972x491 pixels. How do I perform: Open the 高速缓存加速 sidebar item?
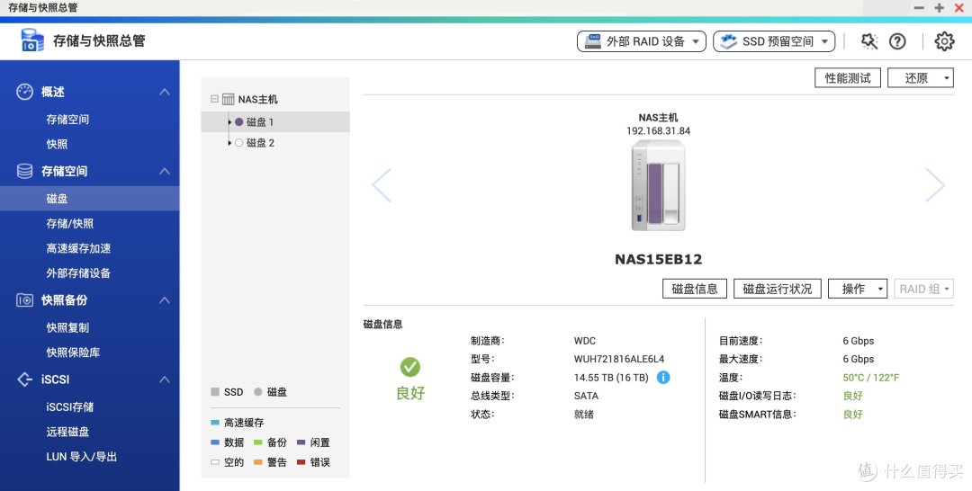point(78,248)
